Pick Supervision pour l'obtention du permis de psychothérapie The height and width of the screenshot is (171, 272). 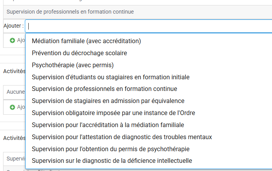coord(111,149)
